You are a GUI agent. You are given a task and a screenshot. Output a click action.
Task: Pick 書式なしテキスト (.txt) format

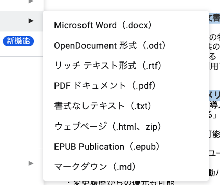(x=126, y=106)
